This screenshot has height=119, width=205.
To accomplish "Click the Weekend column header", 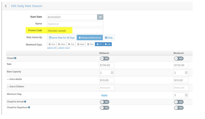I will (178, 53).
